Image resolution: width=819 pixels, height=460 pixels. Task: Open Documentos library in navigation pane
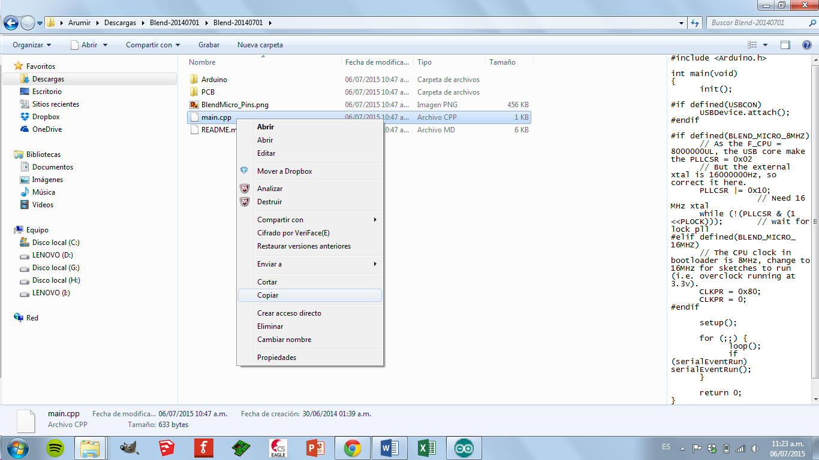tap(52, 167)
